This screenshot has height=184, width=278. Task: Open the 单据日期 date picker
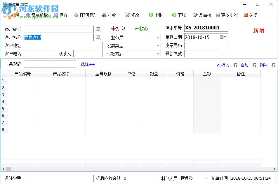[x=223, y=37]
